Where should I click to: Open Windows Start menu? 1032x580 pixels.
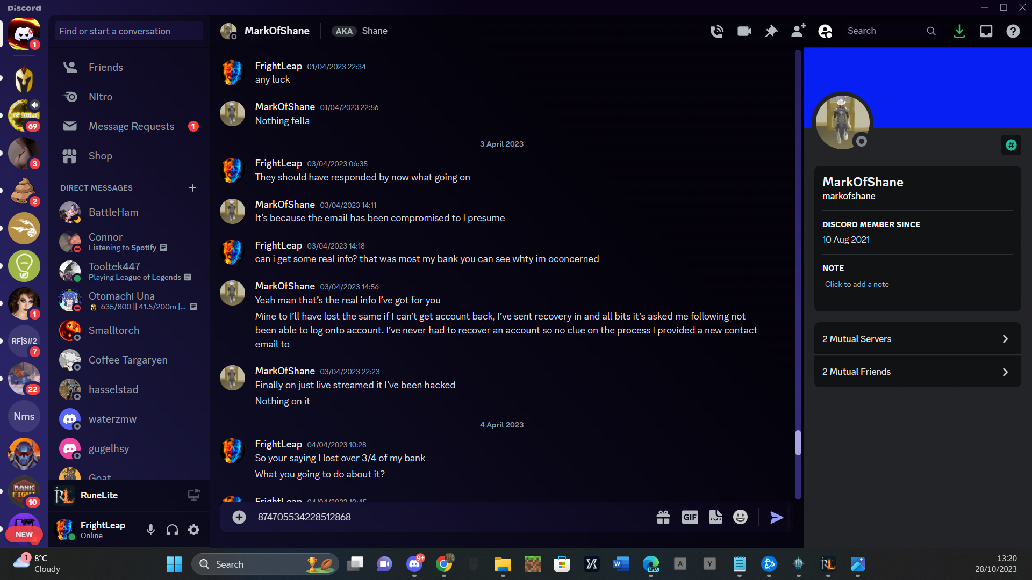pos(174,564)
